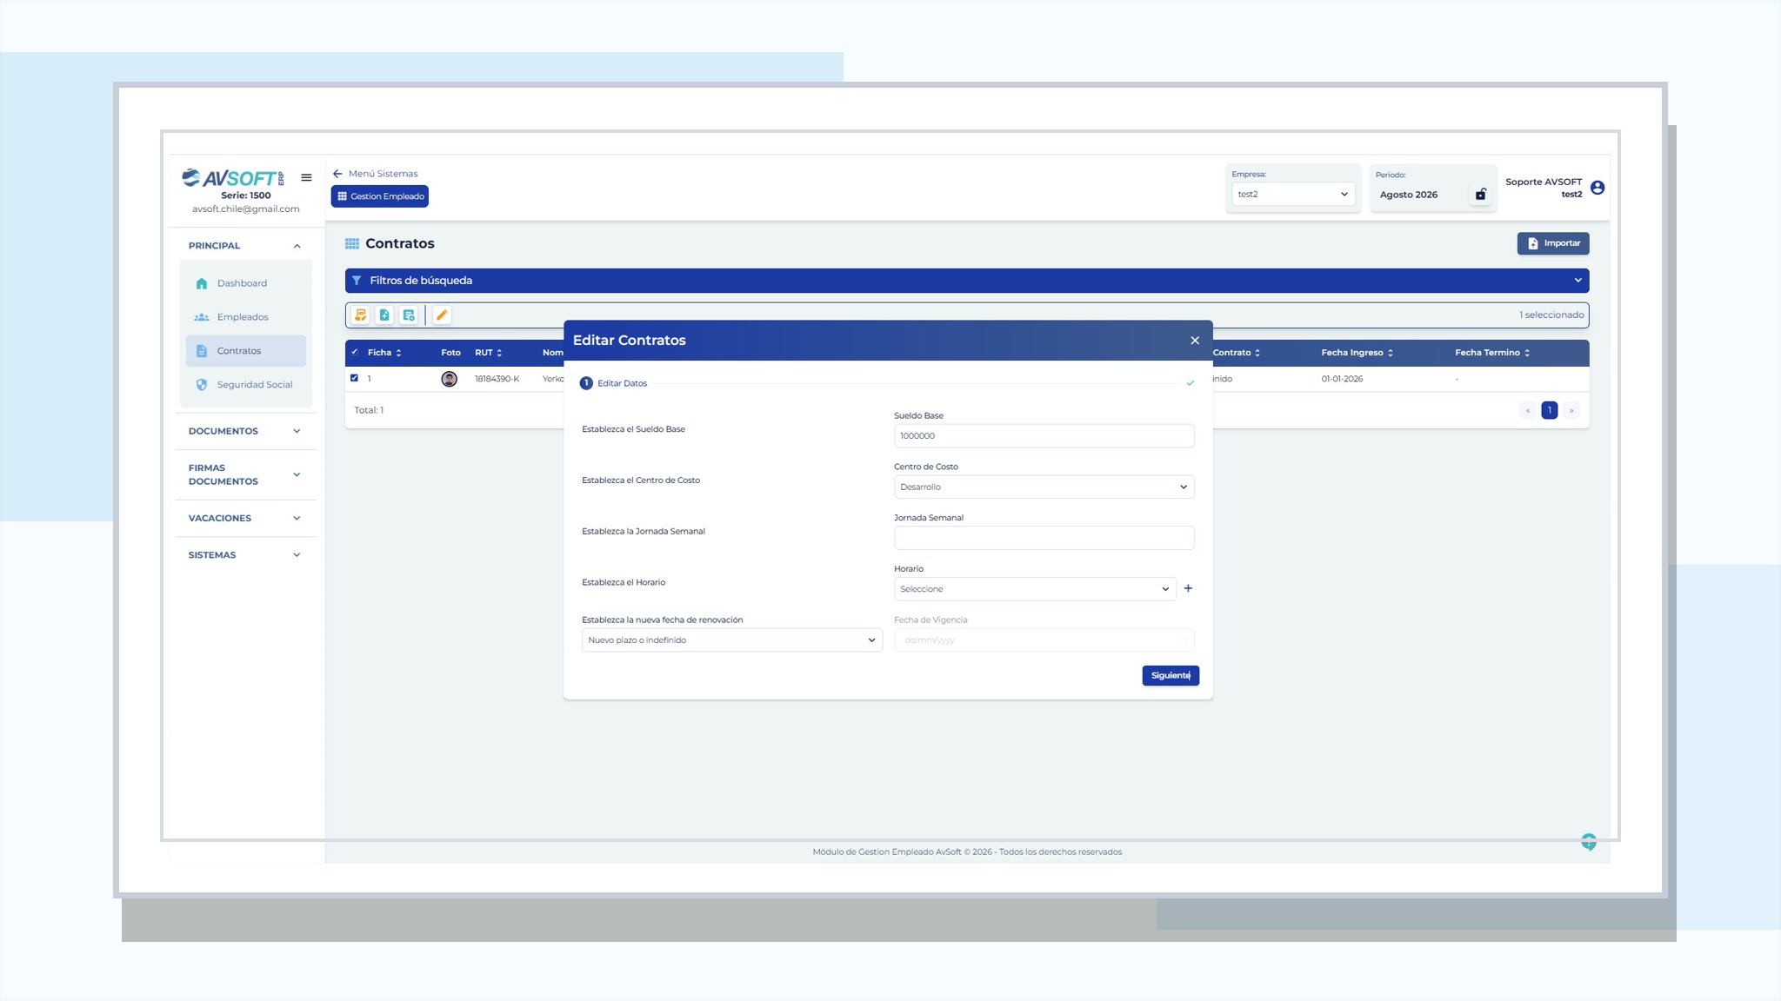Click the employee photo thumbnail in row 1
Screen dimensions: 1781x1001
point(449,379)
